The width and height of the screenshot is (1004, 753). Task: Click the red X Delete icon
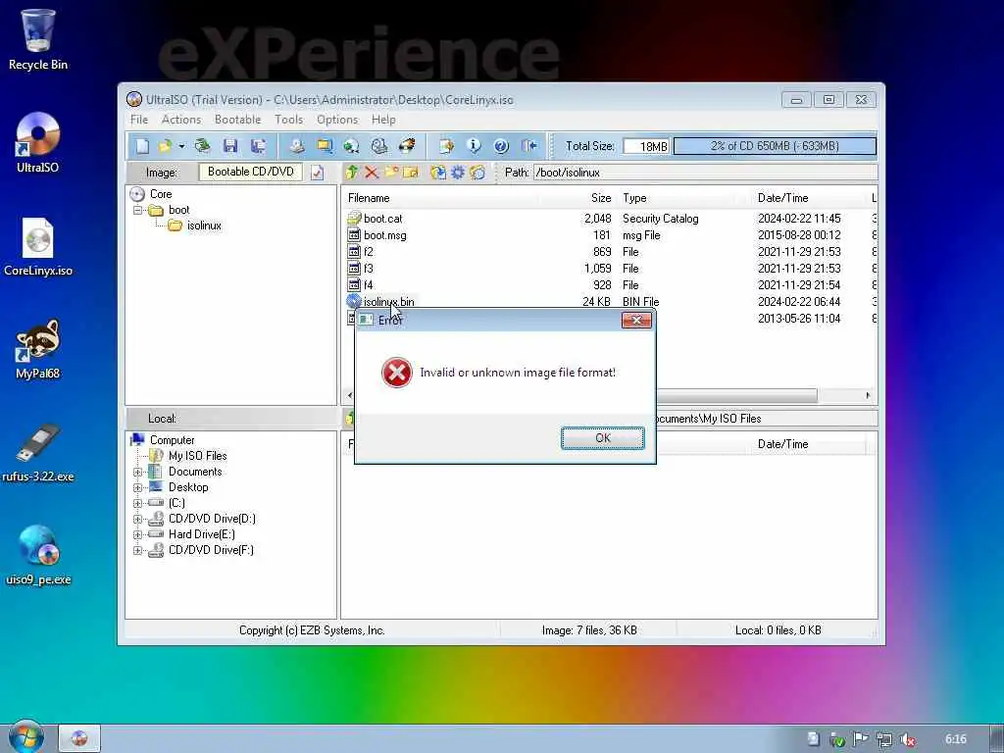pyautogui.click(x=372, y=173)
